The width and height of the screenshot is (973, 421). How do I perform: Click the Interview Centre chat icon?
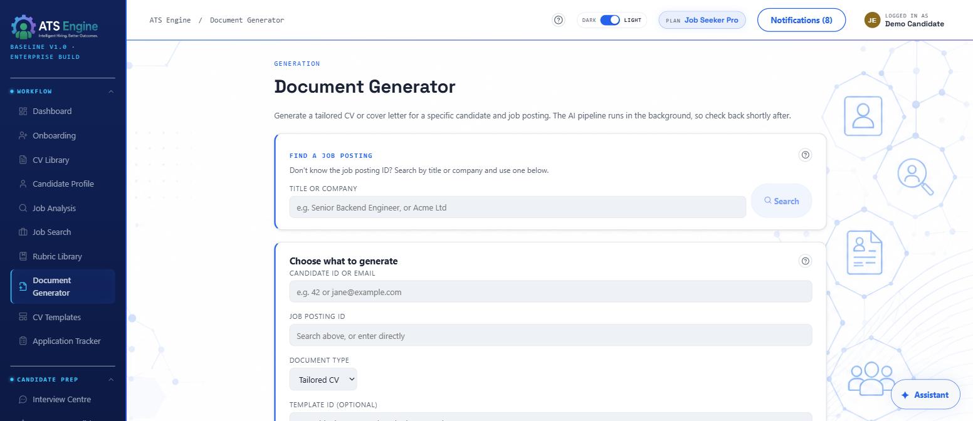pyautogui.click(x=23, y=399)
